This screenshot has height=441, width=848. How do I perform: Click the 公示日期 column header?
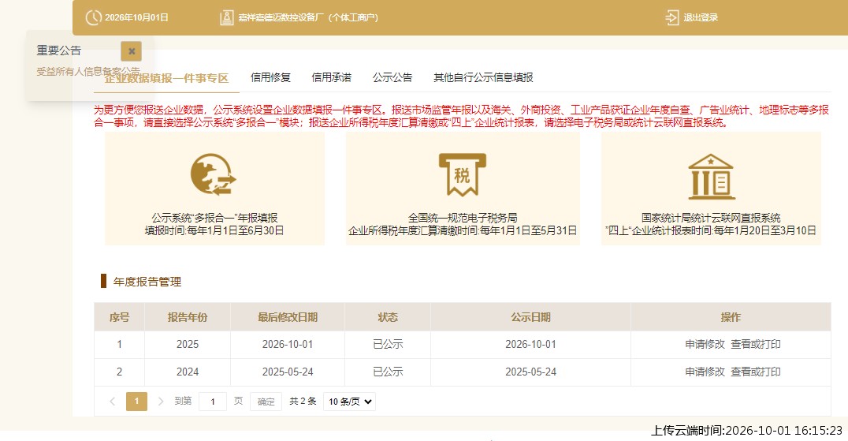tap(530, 317)
